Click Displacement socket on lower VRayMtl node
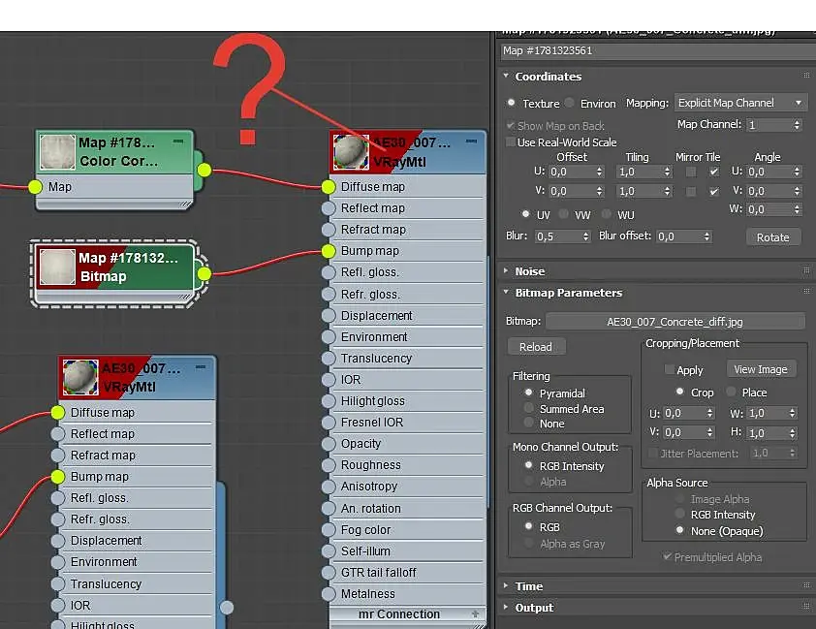Viewport: 816px width, 629px height. click(x=58, y=541)
